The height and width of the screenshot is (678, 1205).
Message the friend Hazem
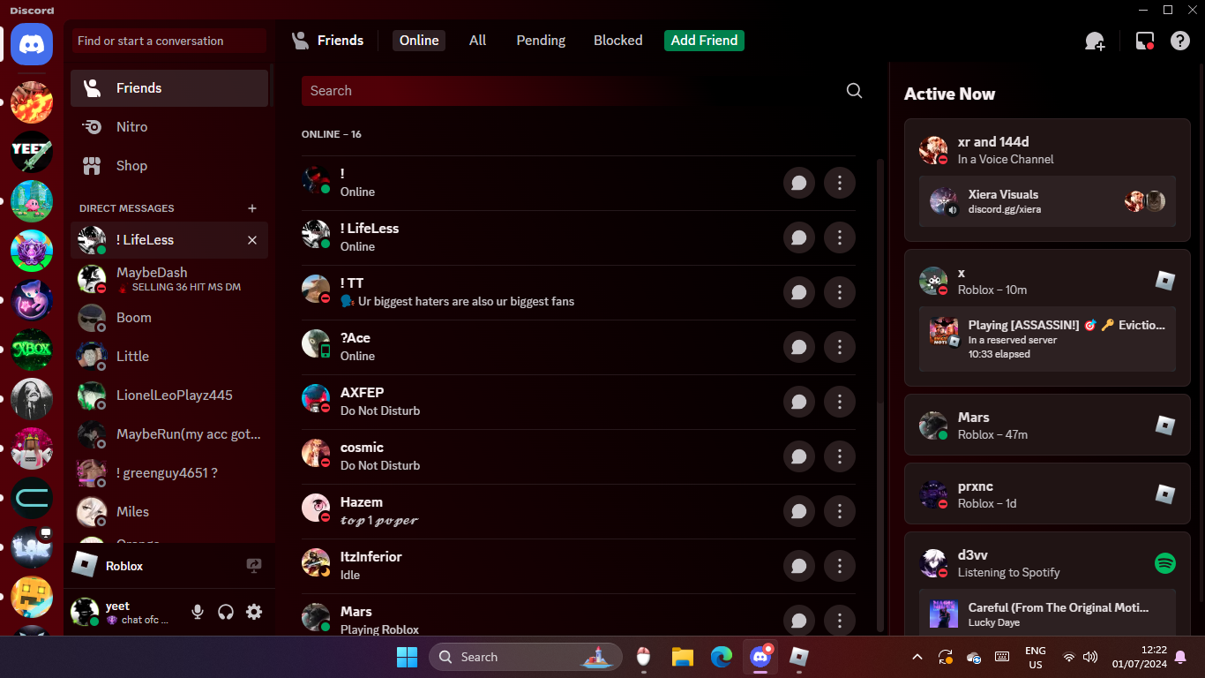tap(799, 511)
